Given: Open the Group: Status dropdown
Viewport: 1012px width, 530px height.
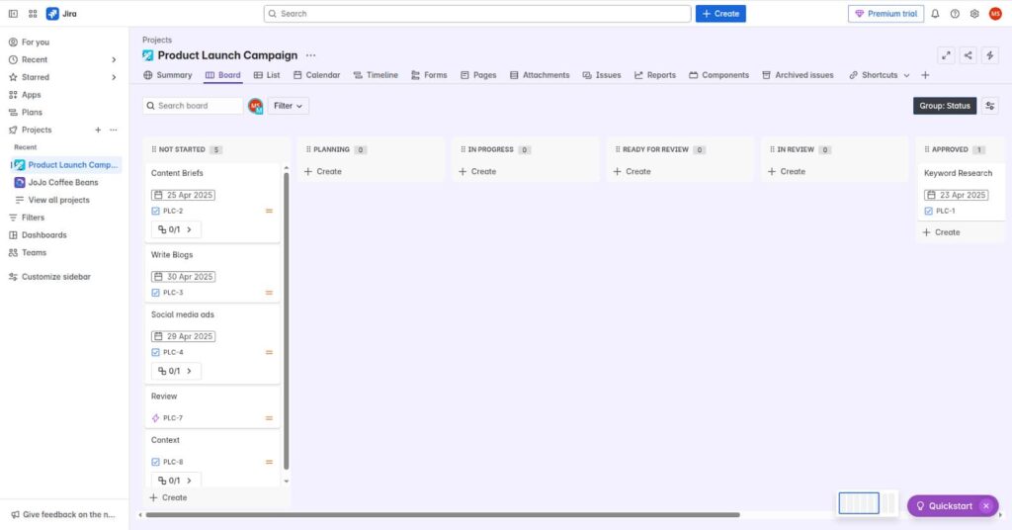Looking at the screenshot, I should [x=944, y=106].
